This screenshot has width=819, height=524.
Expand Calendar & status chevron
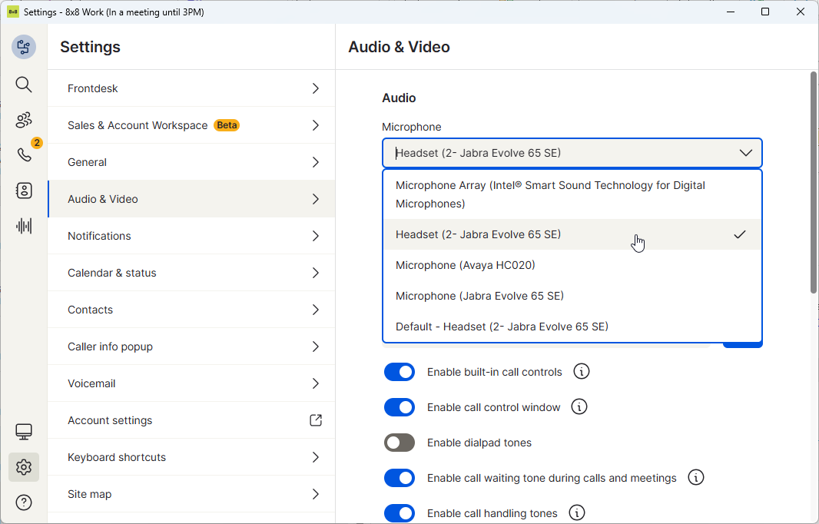click(316, 273)
